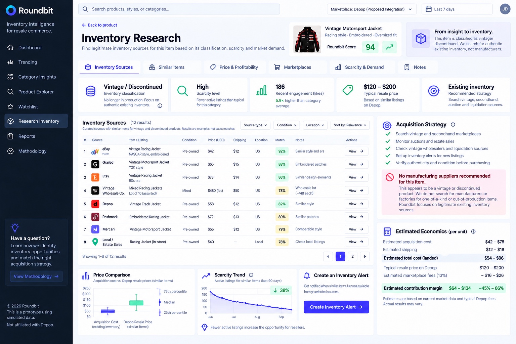Image resolution: width=516 pixels, height=344 pixels.
Task: Click the search products input field
Action: [179, 9]
